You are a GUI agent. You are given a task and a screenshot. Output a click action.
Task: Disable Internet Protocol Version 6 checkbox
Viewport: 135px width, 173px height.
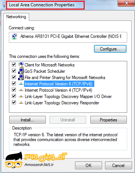(x=14, y=84)
